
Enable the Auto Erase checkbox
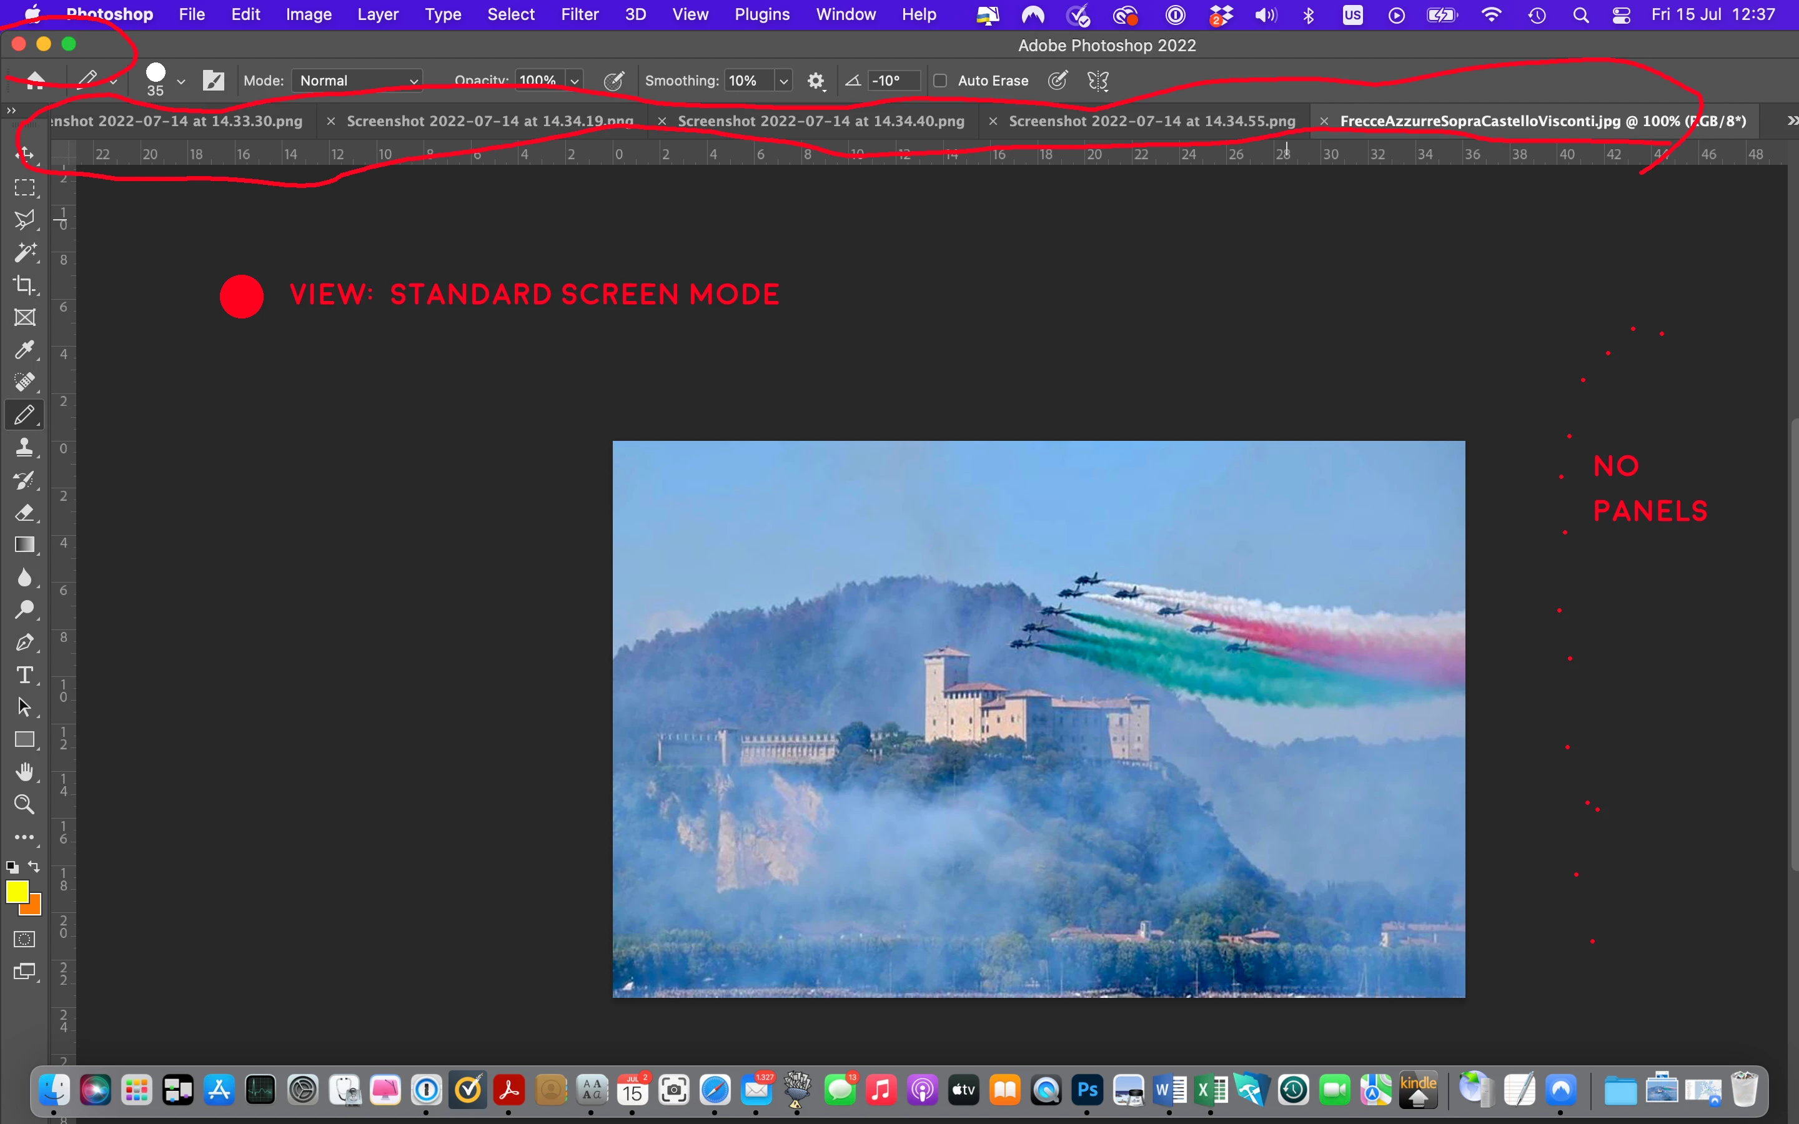pyautogui.click(x=940, y=81)
